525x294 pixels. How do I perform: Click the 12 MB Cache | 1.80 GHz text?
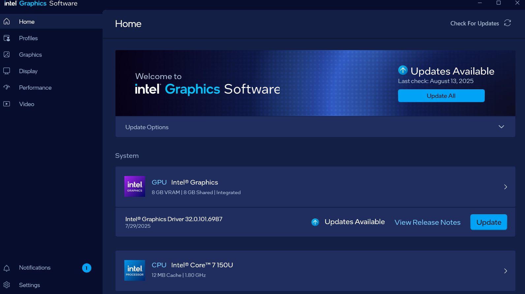(179, 275)
